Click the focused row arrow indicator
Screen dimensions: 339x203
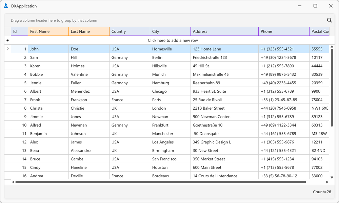pyautogui.click(x=8, y=49)
